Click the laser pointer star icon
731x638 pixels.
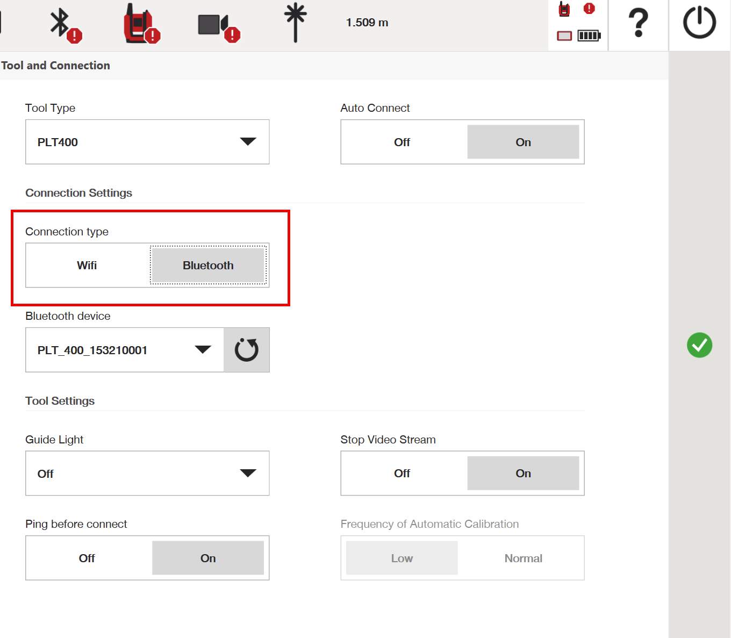(x=295, y=23)
